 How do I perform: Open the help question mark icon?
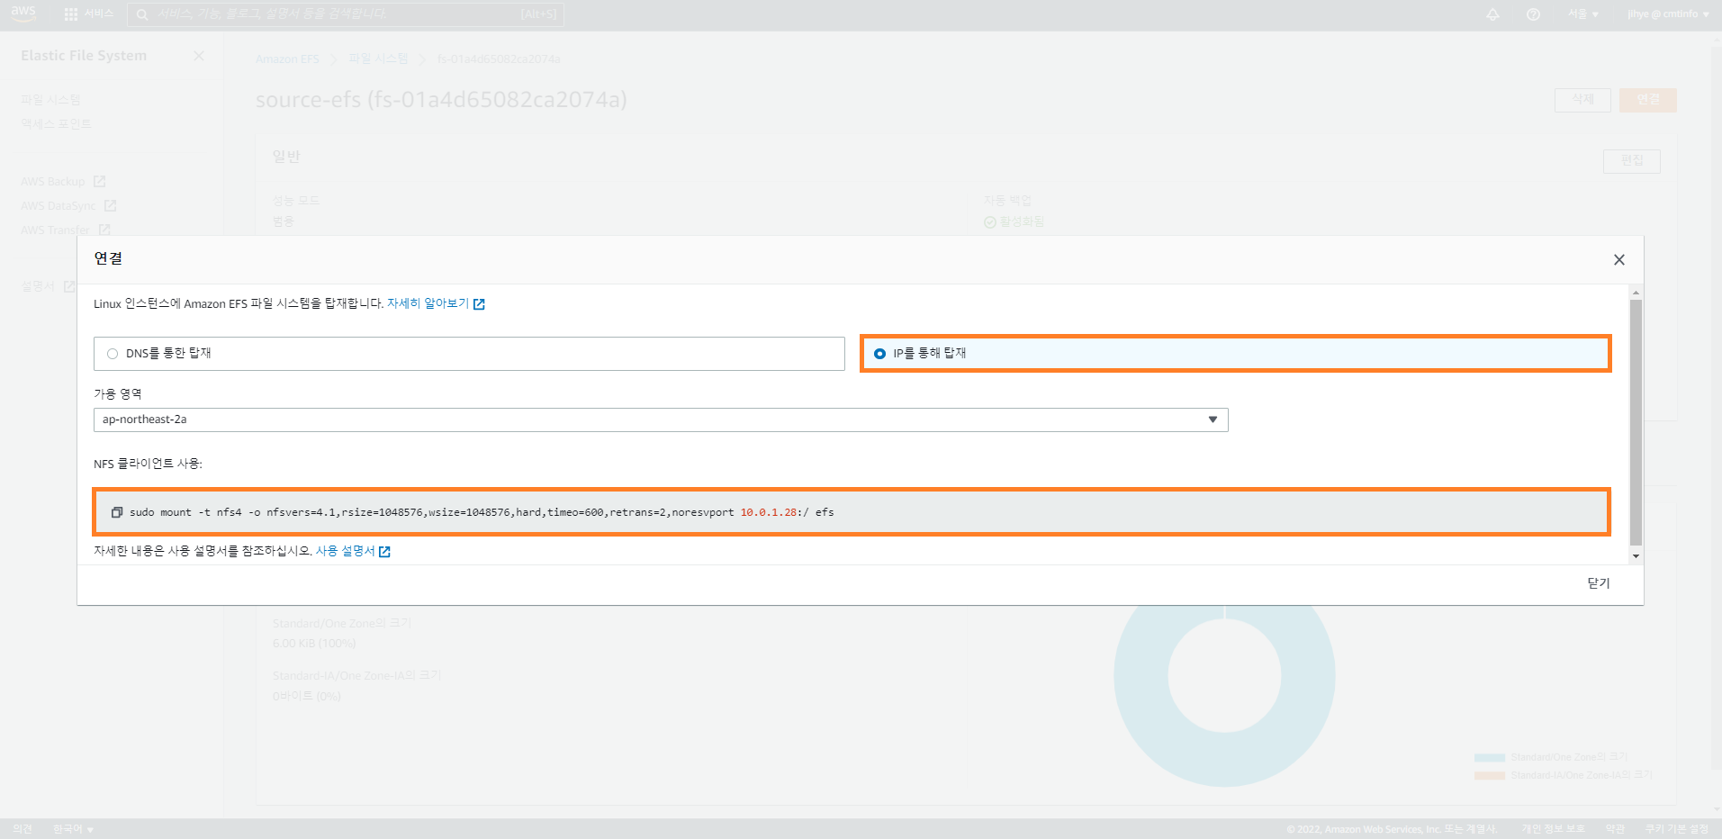1533,14
